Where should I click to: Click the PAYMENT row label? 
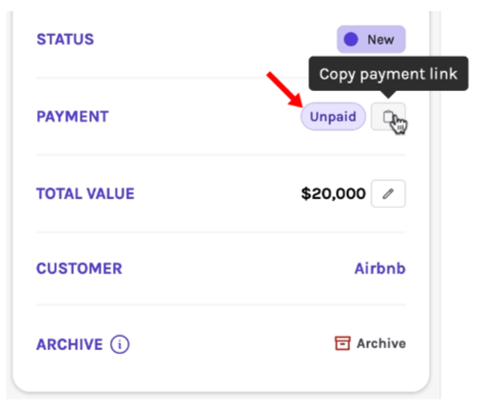(x=72, y=117)
